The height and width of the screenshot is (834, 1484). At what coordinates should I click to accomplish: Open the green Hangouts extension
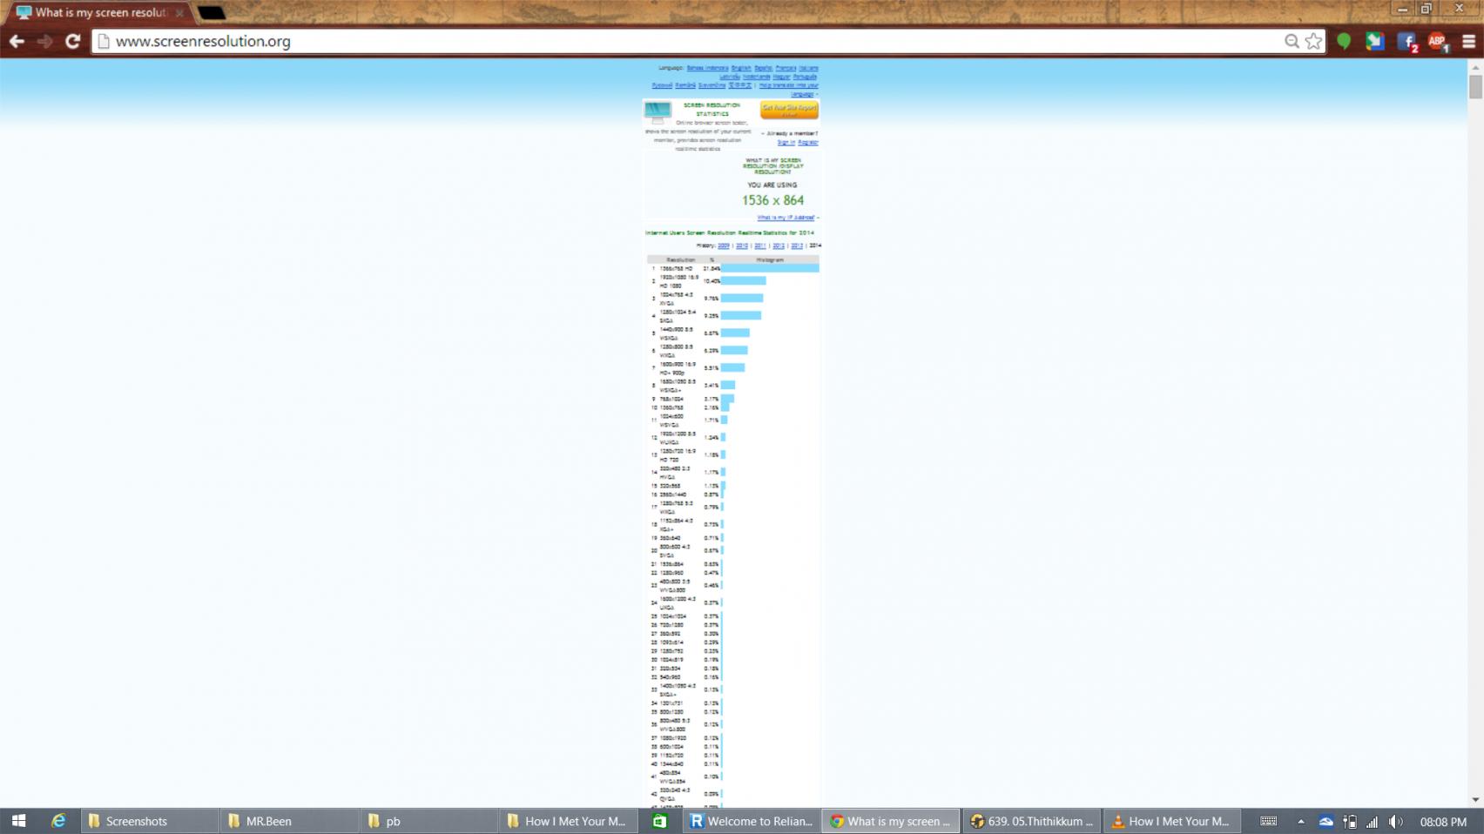click(1344, 41)
